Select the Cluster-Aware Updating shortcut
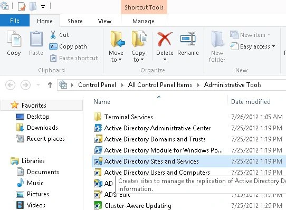286x210 pixels. [x=138, y=206]
